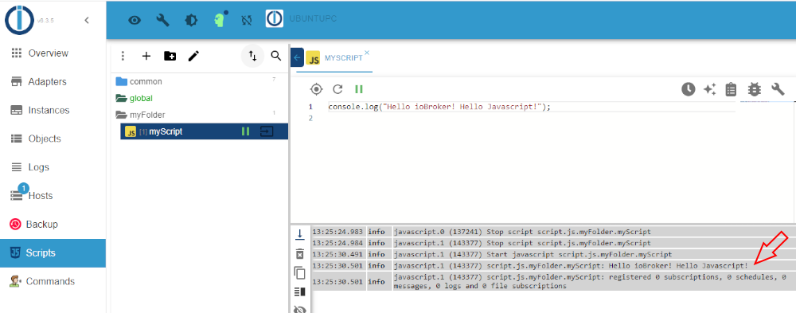Image resolution: width=796 pixels, height=313 pixels.
Task: Hide the script list with the back arrow button
Action: point(297,57)
